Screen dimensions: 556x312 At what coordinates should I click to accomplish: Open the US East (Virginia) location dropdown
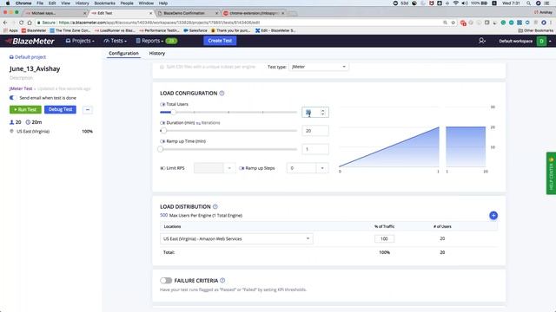(236, 239)
